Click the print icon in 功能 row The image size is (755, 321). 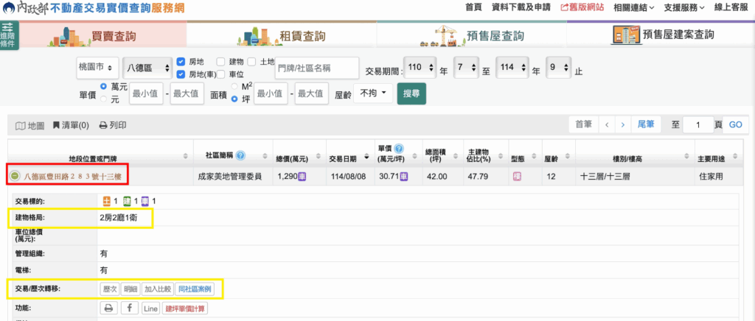[x=108, y=308]
